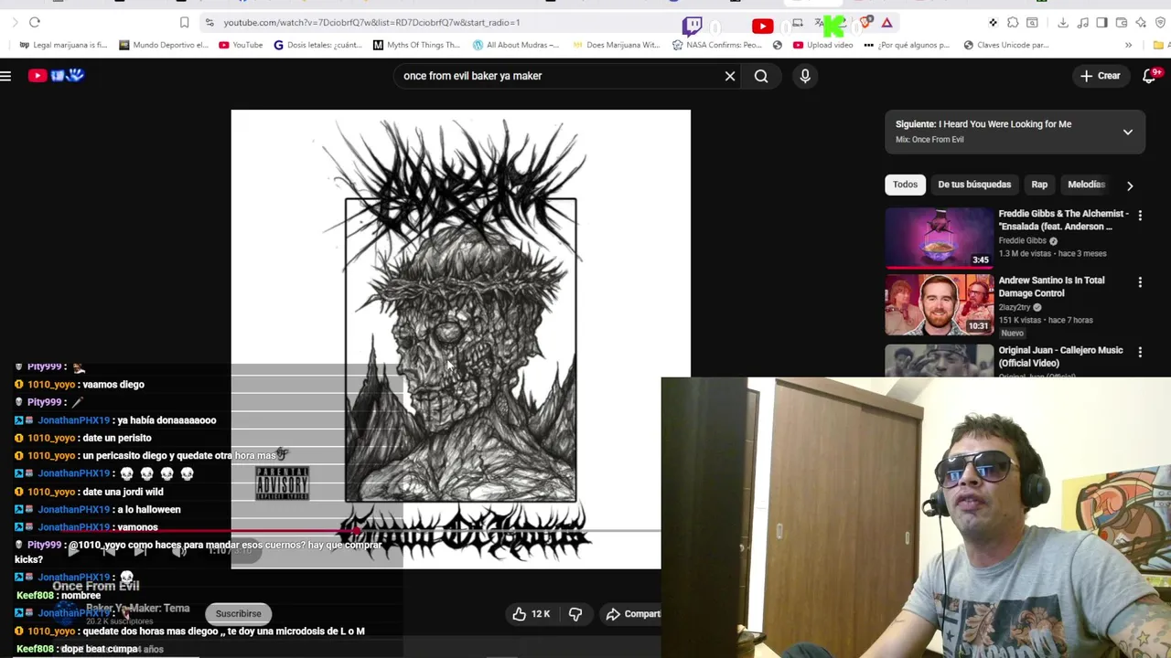This screenshot has width=1171, height=658.
Task: Clear the search box text
Action: coord(730,76)
